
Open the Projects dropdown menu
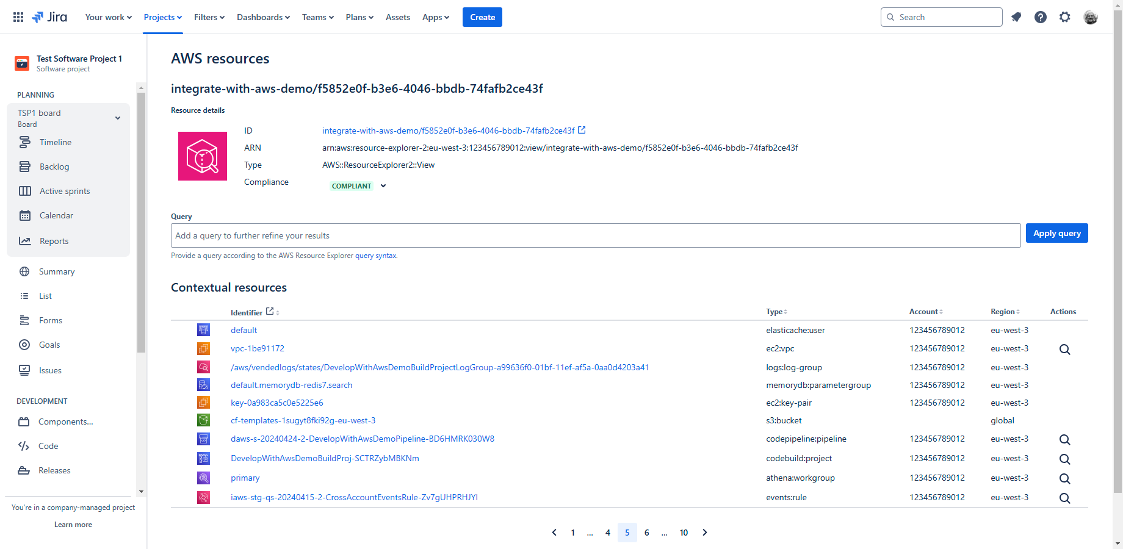(x=162, y=17)
